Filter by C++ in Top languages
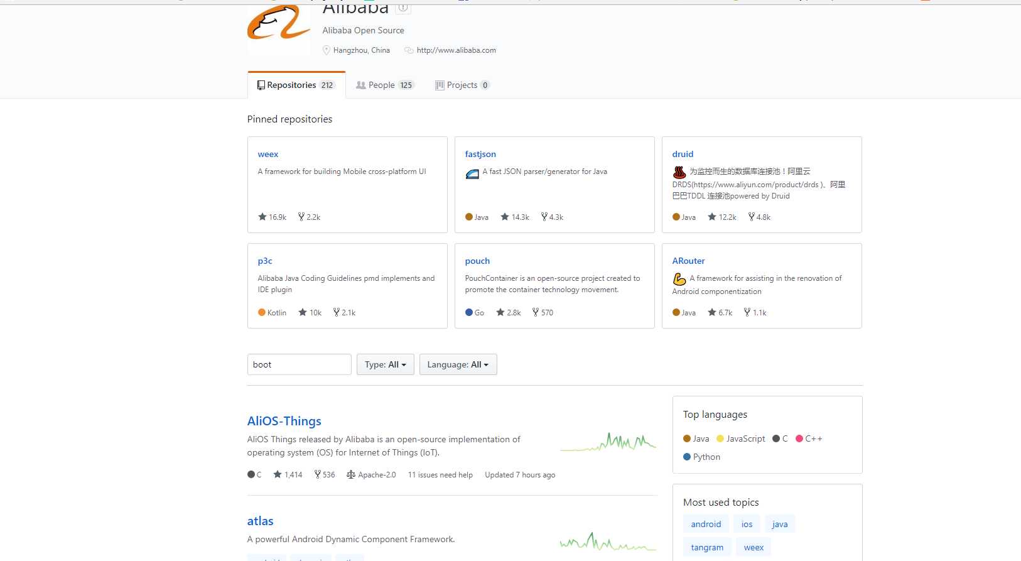 809,438
